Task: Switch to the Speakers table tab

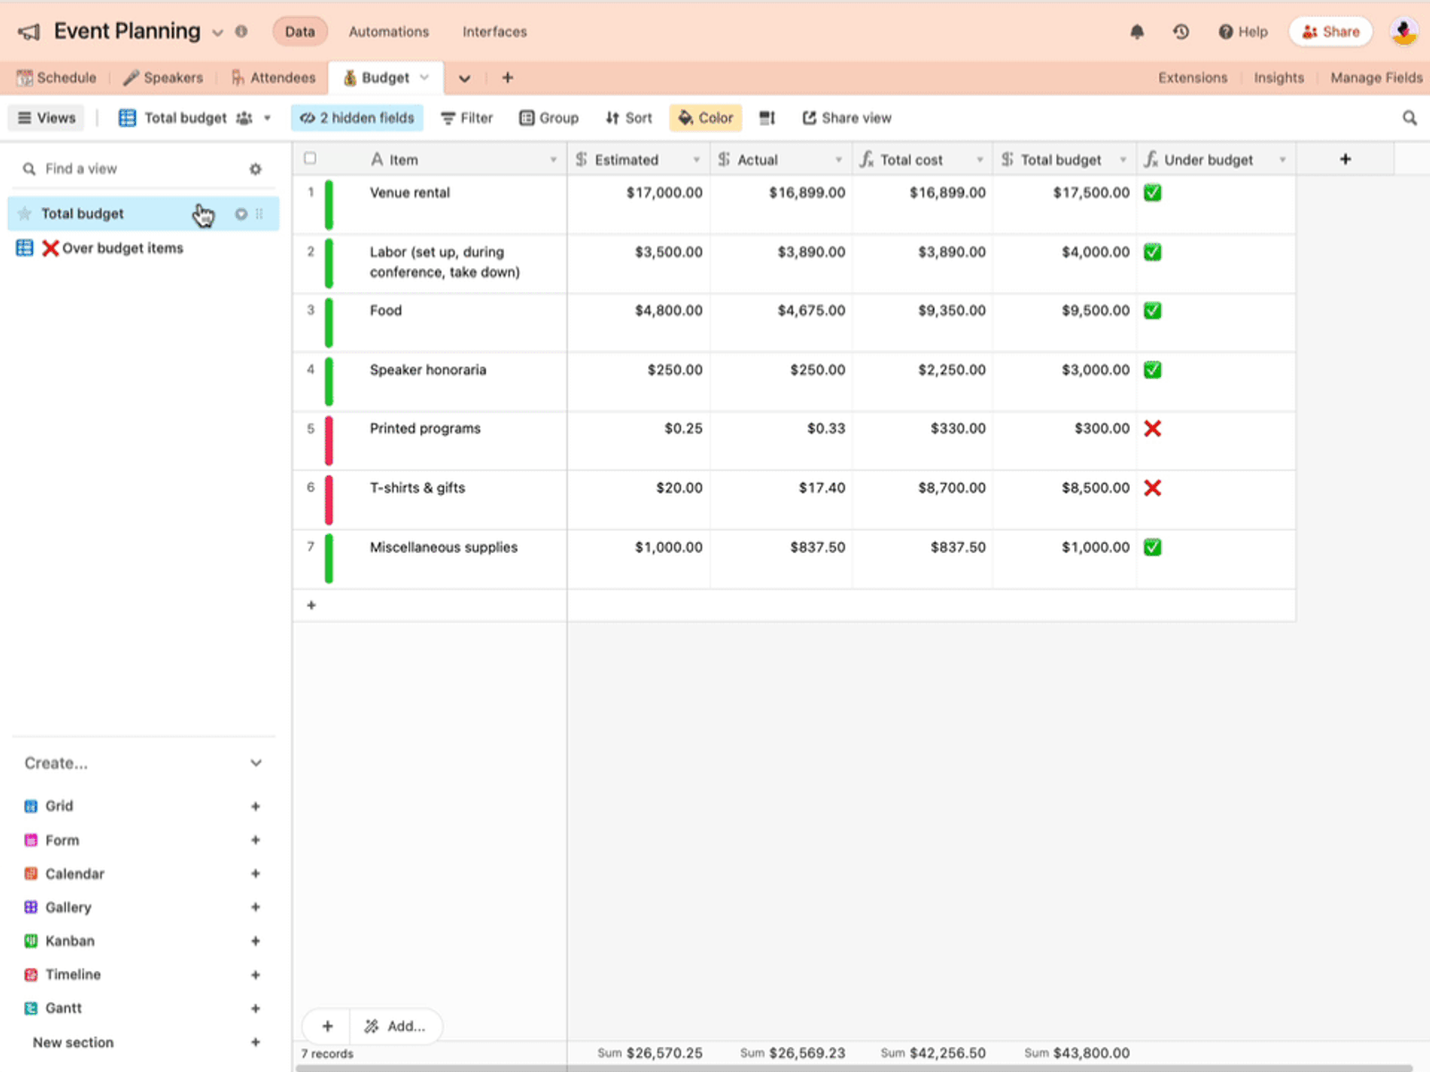Action: click(x=163, y=78)
